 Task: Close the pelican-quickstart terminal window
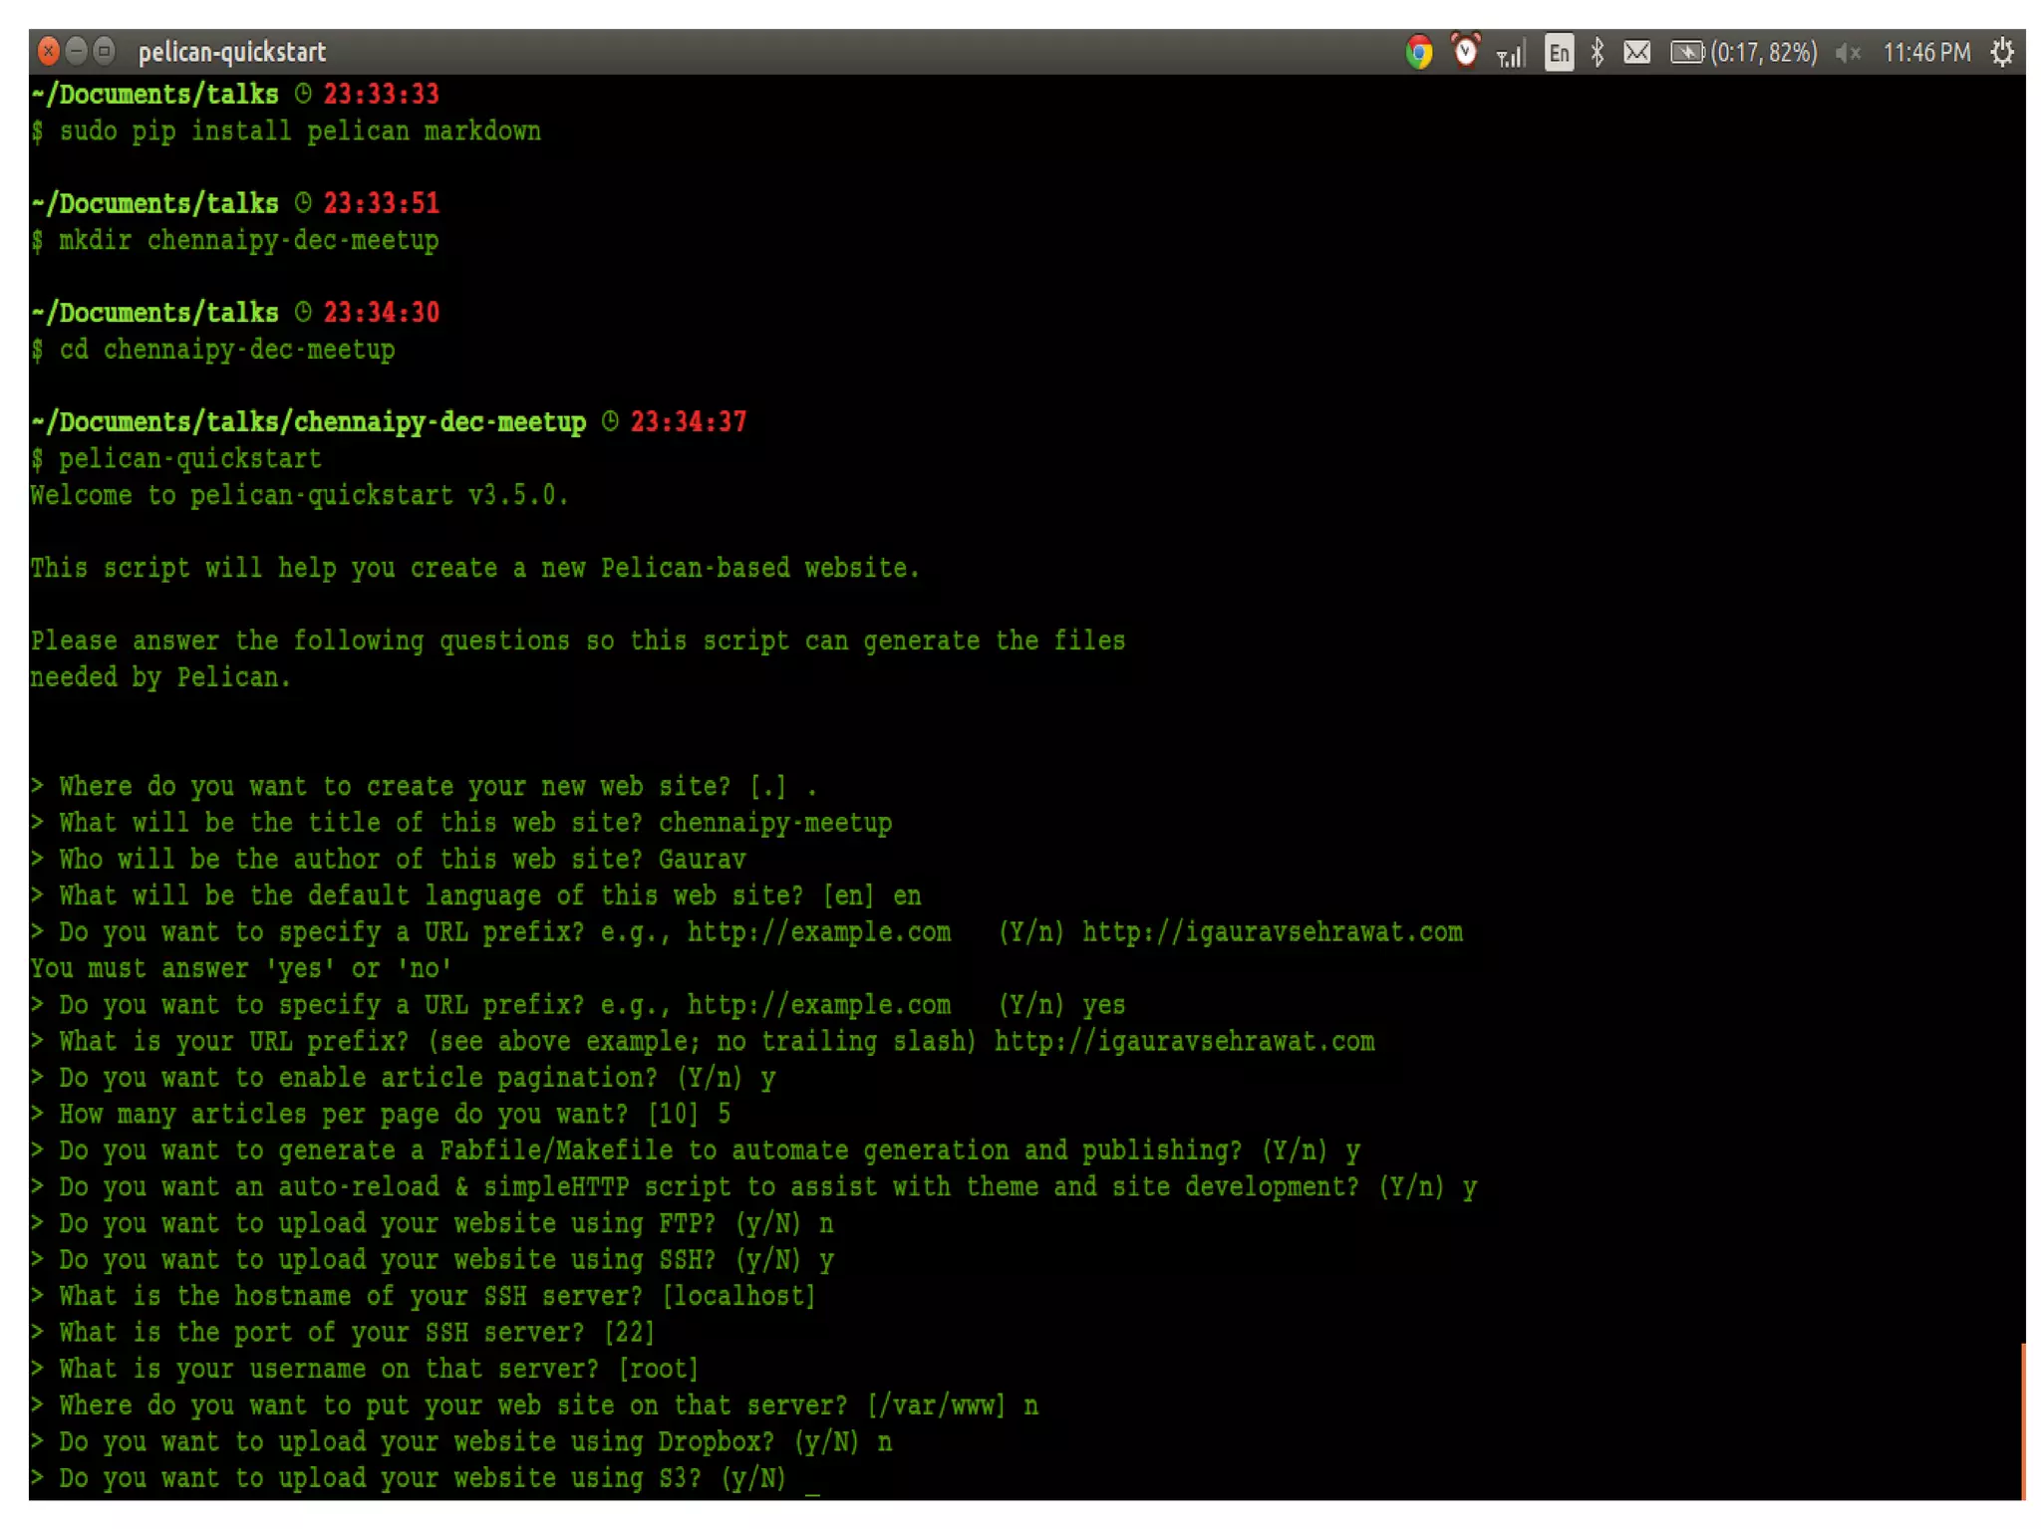pos(48,51)
